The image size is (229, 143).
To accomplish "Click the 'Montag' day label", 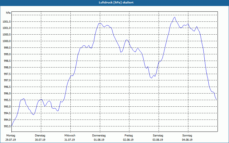I will (x=11, y=136).
